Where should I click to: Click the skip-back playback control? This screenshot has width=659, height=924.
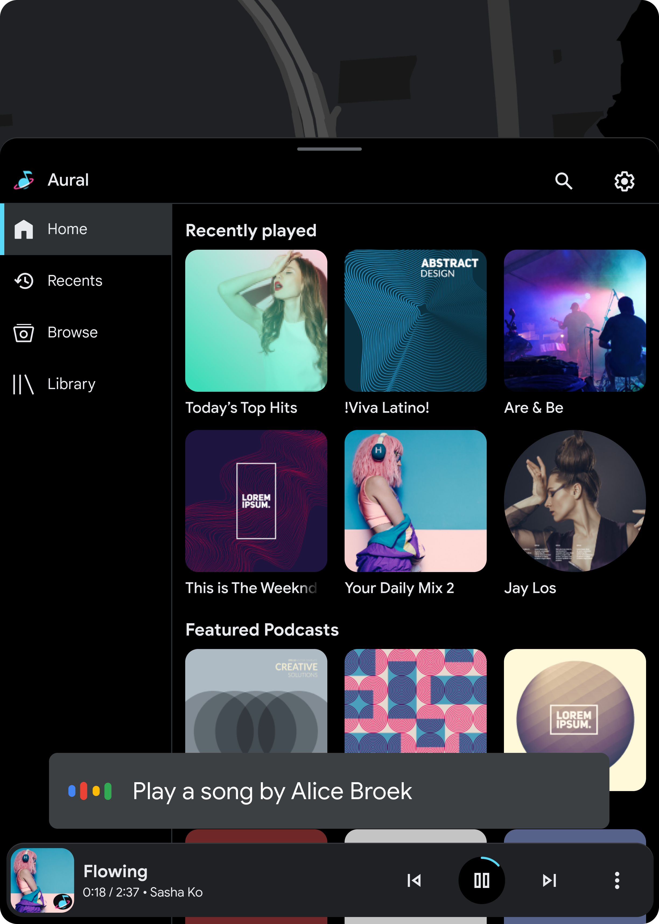[414, 880]
